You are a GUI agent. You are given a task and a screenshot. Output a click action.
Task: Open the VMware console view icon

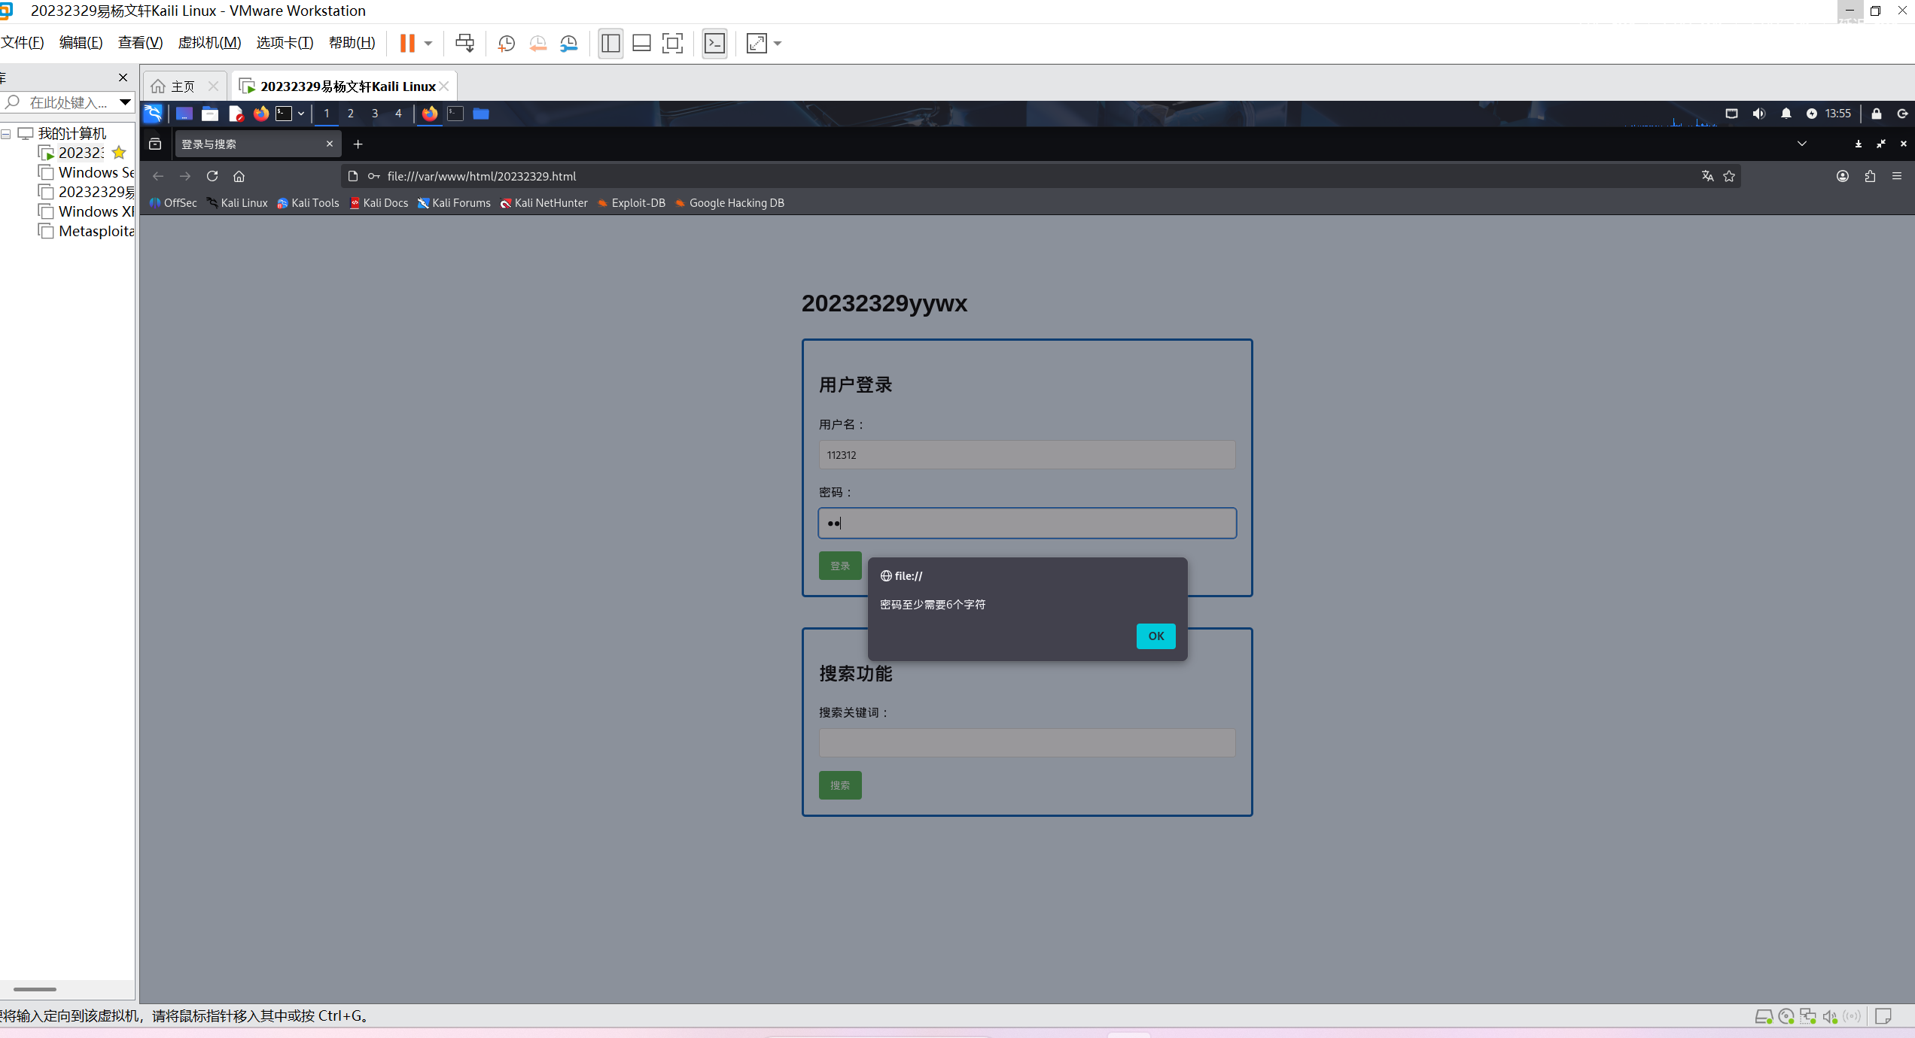(714, 44)
